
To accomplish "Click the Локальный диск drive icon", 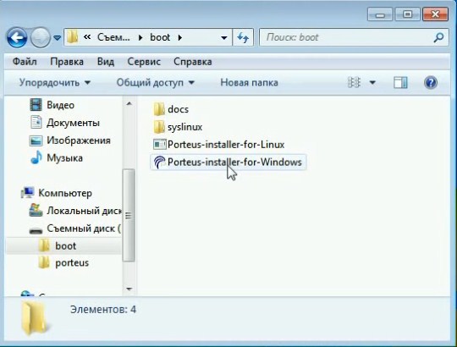I will coord(36,210).
